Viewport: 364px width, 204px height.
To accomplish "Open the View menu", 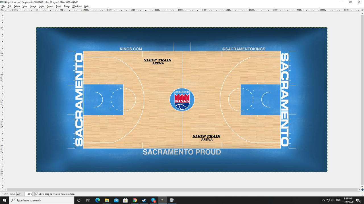I will tap(25, 6).
